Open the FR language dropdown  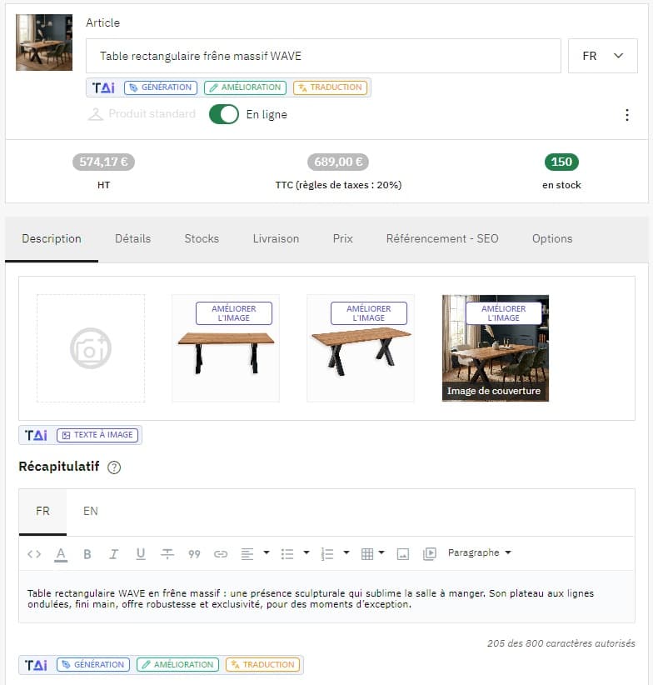point(603,56)
